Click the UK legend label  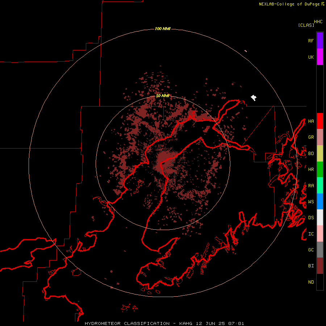(x=311, y=57)
